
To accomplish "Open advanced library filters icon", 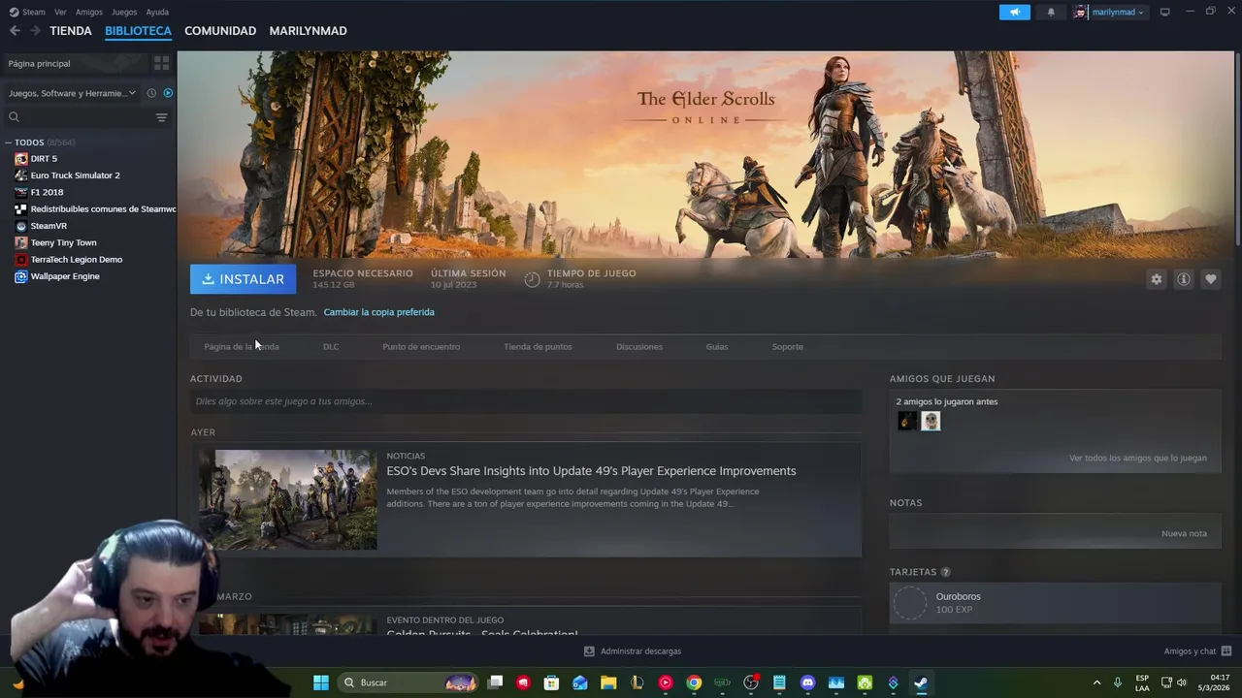I will pyautogui.click(x=161, y=117).
